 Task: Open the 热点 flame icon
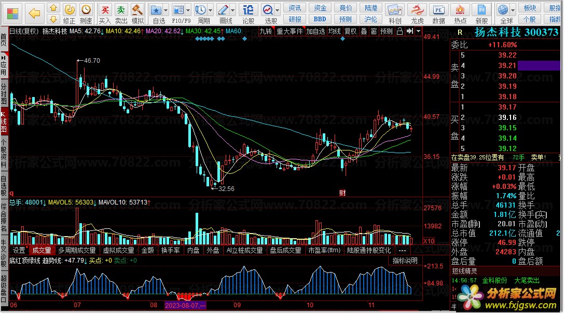460,13
